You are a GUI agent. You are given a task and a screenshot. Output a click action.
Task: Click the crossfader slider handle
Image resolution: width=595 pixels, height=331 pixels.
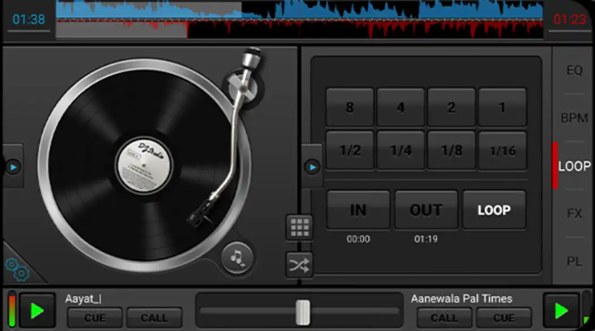tap(303, 312)
